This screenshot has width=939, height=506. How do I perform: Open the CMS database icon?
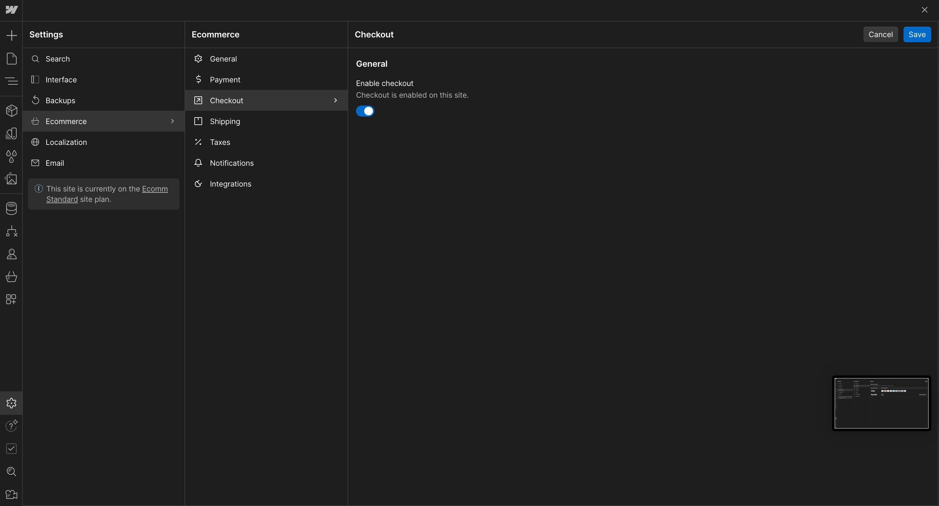click(x=11, y=208)
